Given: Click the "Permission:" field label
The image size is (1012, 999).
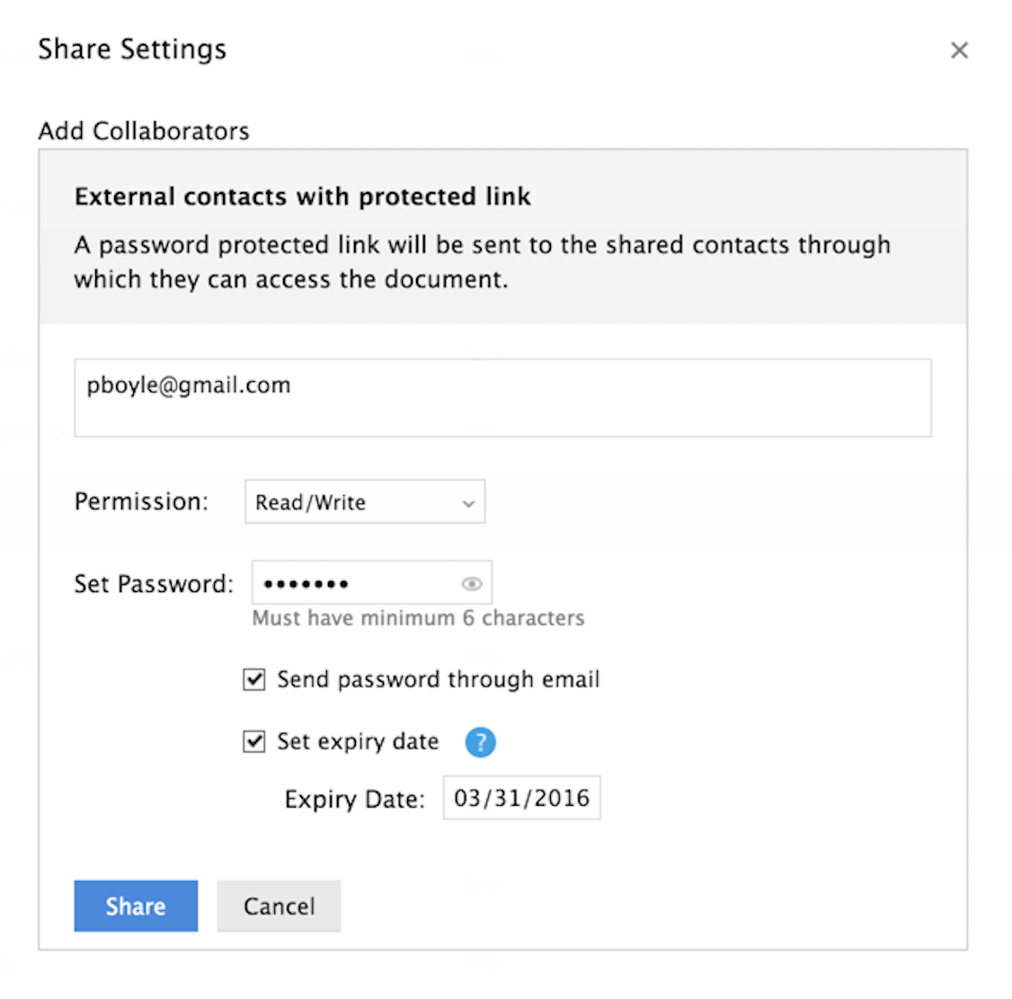Looking at the screenshot, I should click(x=141, y=501).
